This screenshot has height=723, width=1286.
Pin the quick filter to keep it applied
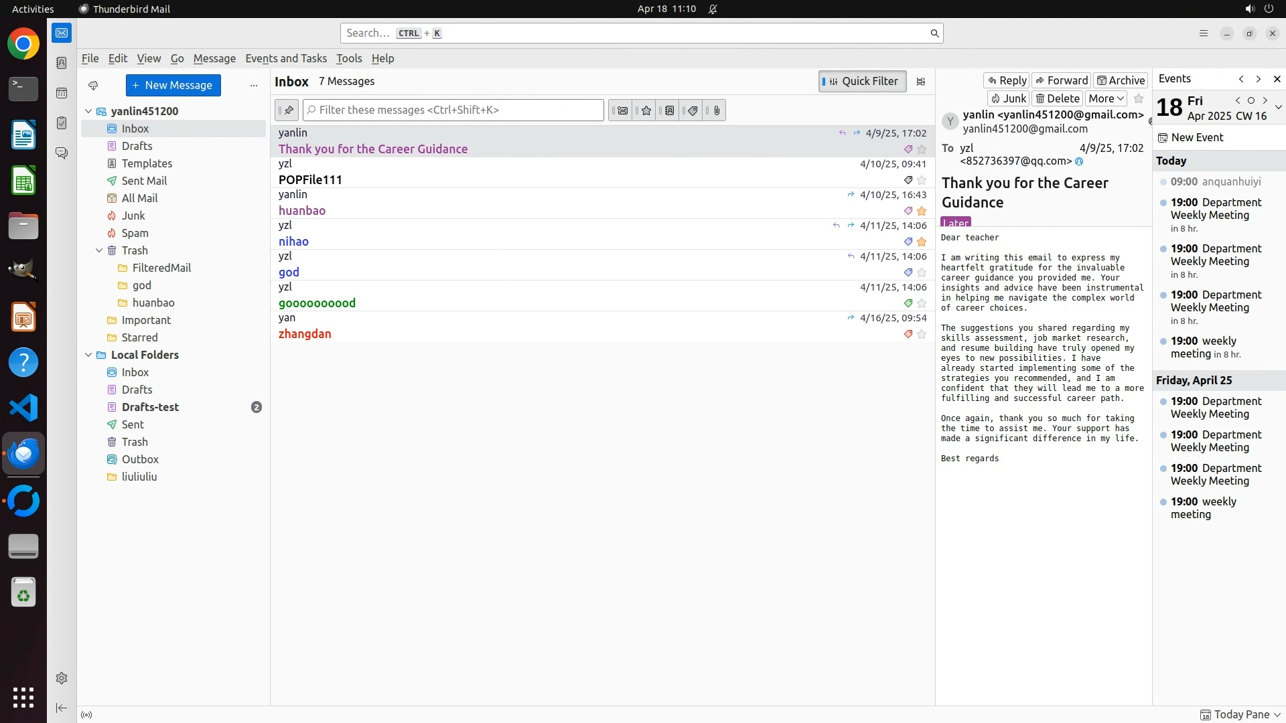(x=287, y=110)
